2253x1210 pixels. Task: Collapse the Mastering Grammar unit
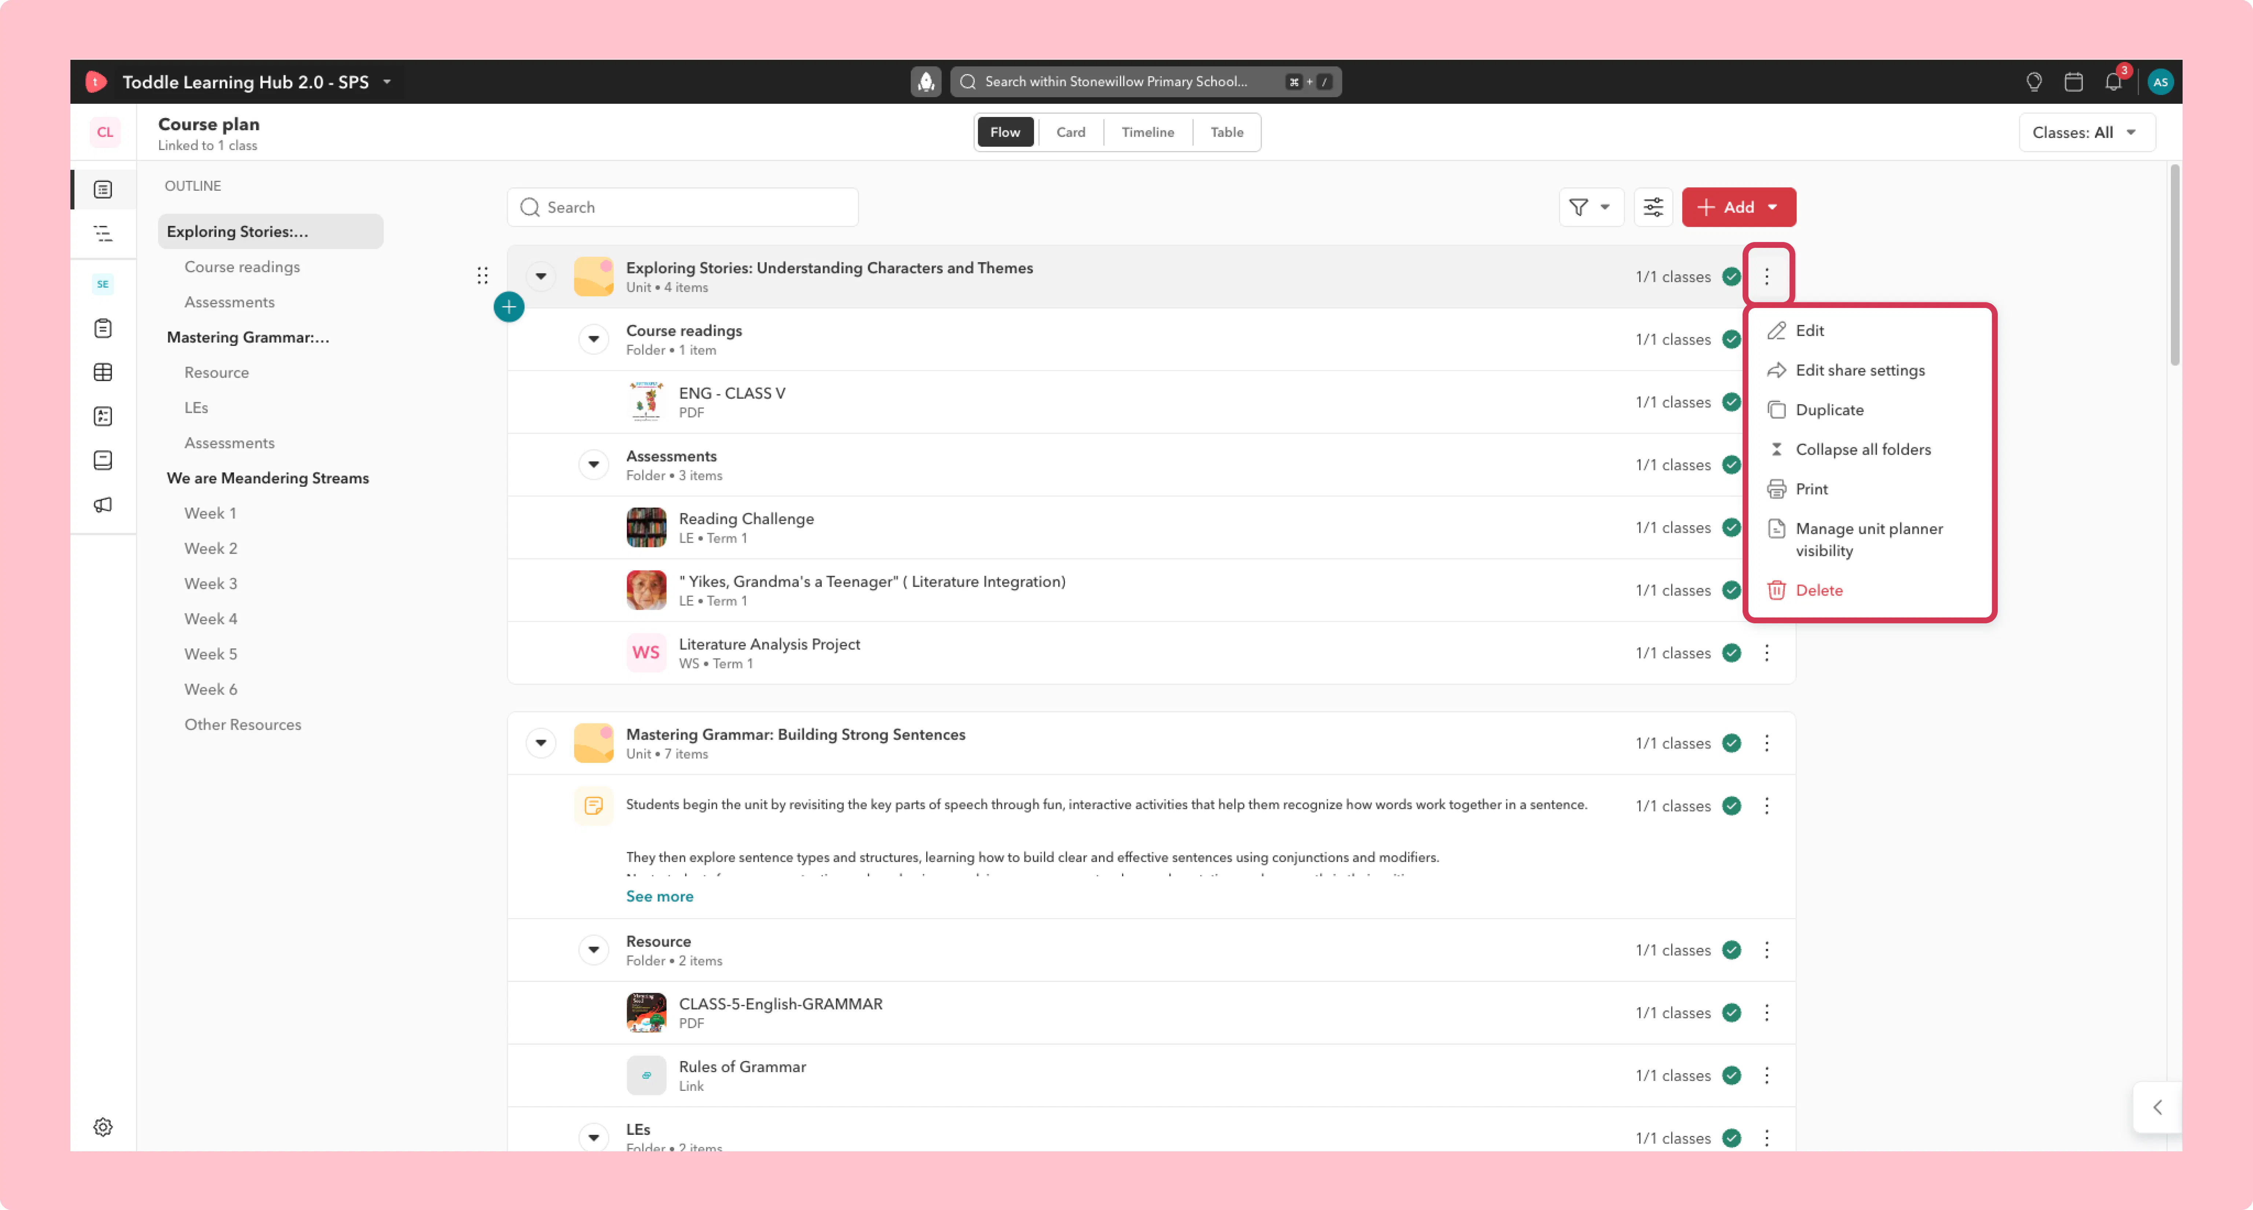point(541,743)
